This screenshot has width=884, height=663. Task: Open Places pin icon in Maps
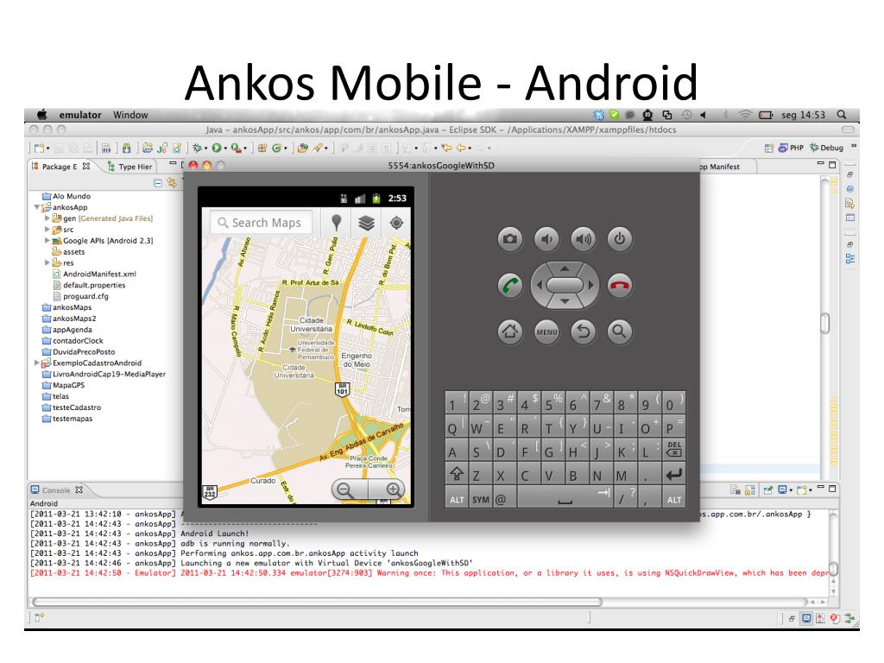click(x=337, y=223)
